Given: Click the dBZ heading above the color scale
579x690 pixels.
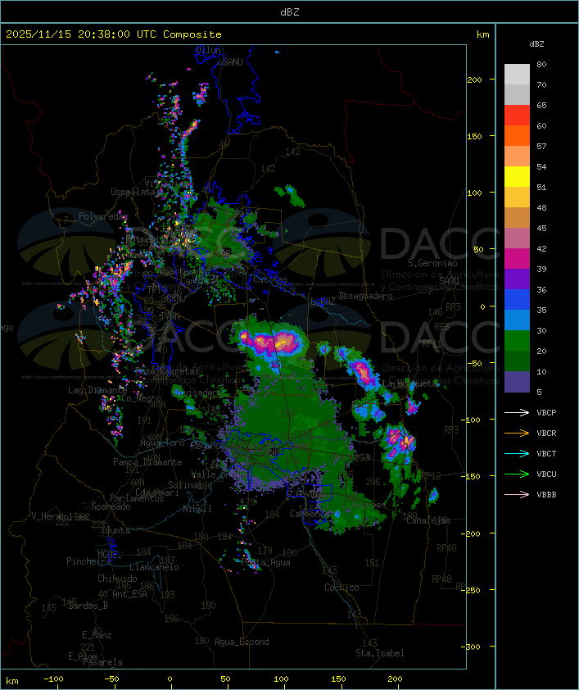Looking at the screenshot, I should coord(536,44).
